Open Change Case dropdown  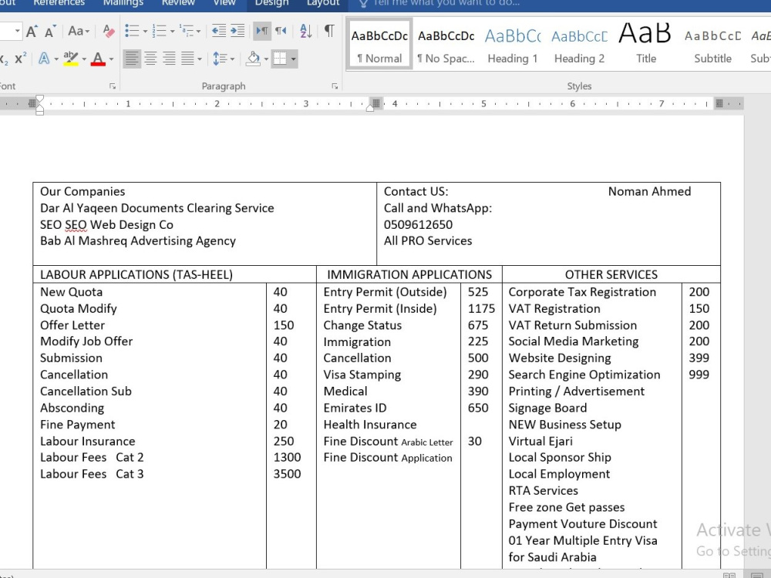pos(79,32)
